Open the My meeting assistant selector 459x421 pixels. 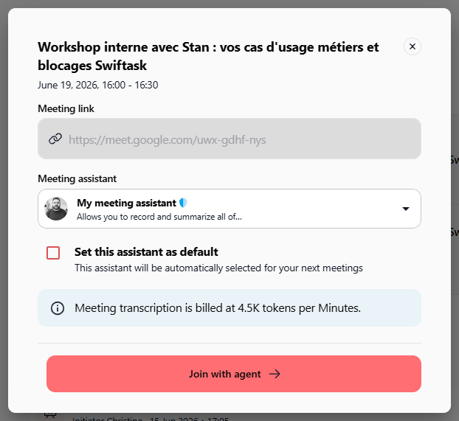(x=229, y=209)
